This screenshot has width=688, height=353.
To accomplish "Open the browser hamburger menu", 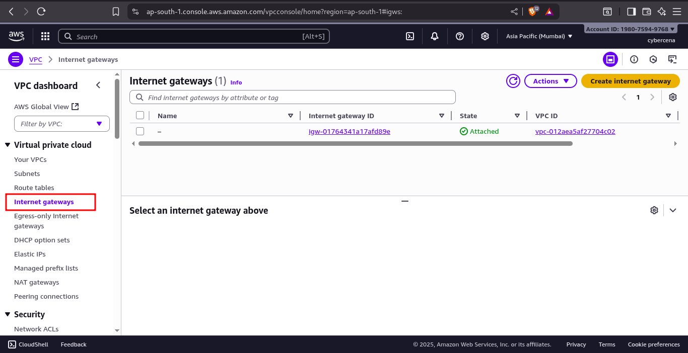I will tap(677, 11).
